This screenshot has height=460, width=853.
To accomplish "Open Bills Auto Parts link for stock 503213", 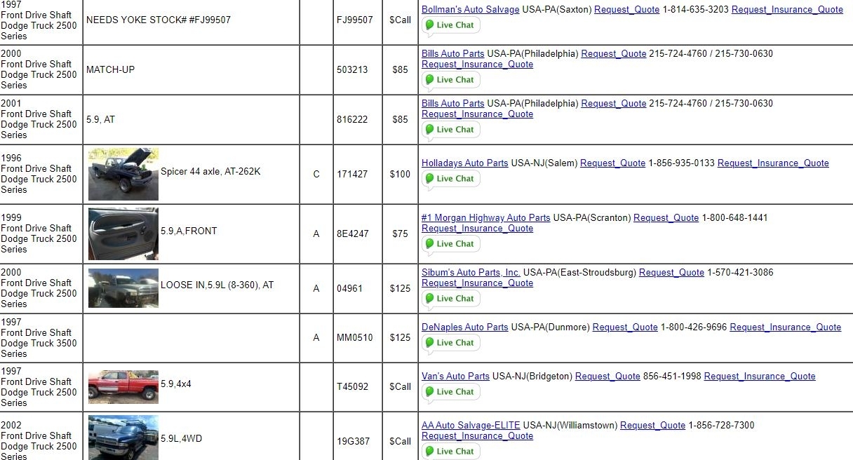I will pyautogui.click(x=452, y=54).
